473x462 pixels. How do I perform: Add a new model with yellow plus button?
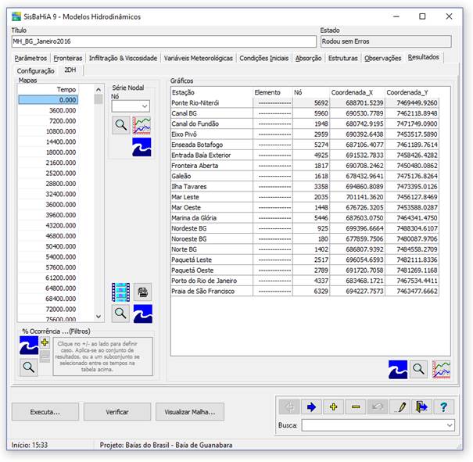point(333,407)
